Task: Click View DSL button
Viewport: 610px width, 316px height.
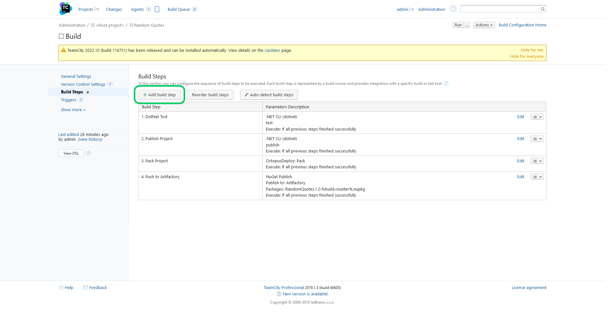Action: [x=71, y=153]
